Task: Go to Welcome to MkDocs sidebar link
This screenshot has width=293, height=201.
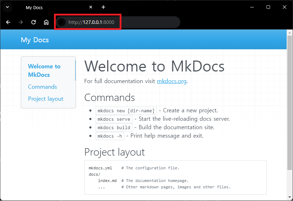Action: click(x=44, y=71)
